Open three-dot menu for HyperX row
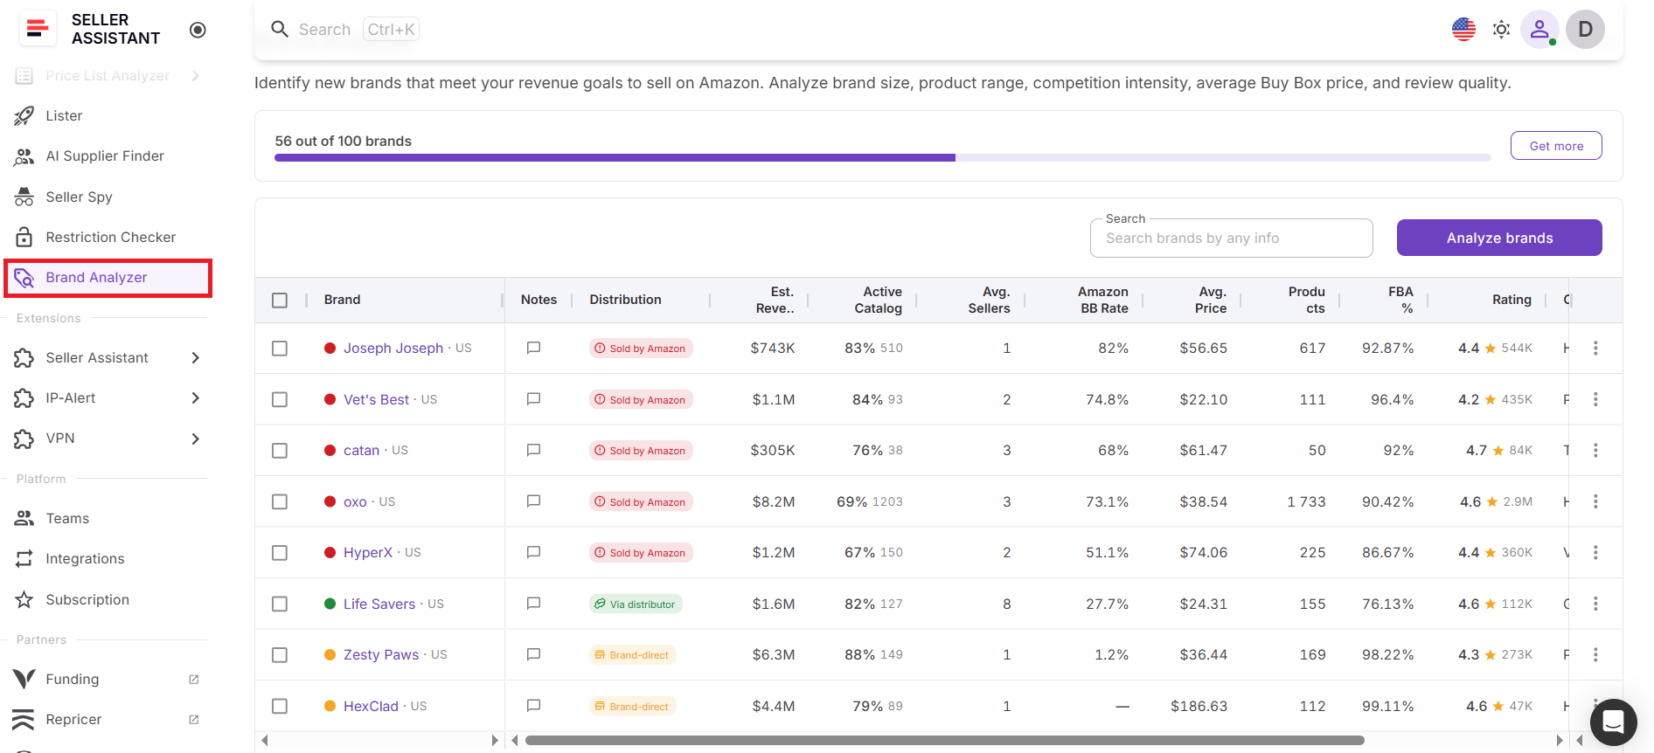 click(x=1595, y=552)
